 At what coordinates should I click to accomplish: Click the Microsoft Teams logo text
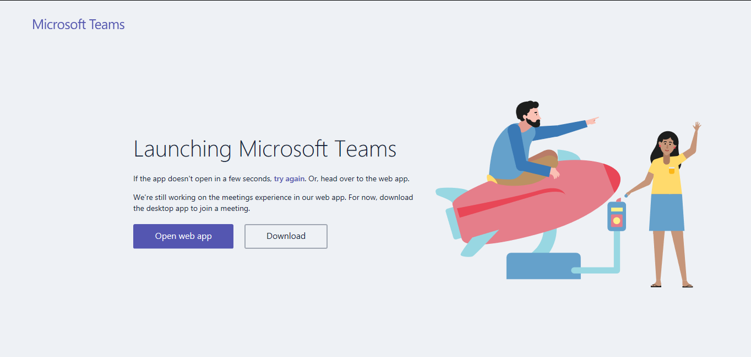click(78, 25)
